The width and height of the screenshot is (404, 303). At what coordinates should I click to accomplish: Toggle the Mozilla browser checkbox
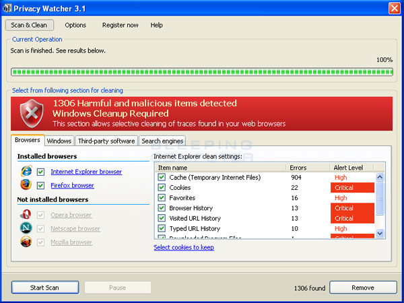point(40,242)
